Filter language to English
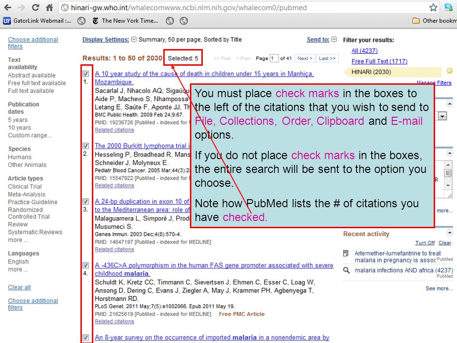 pos(18,262)
